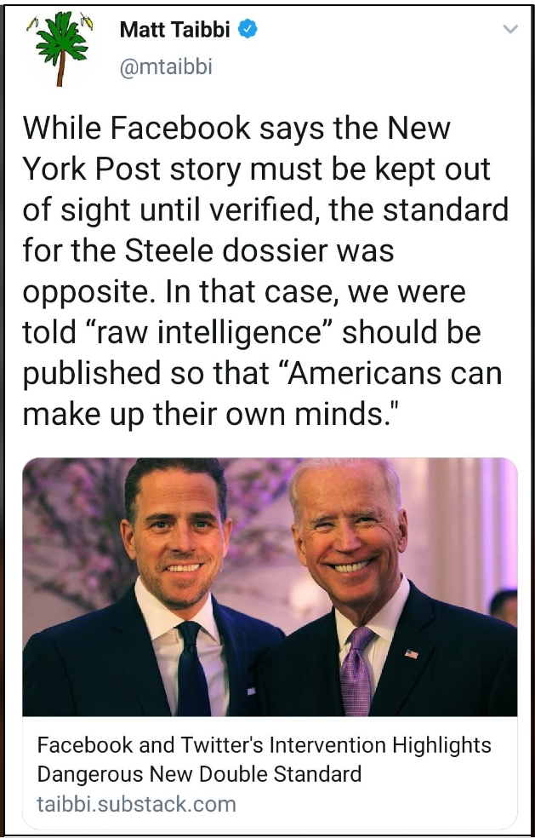Open the palm tree profile avatar

click(60, 49)
